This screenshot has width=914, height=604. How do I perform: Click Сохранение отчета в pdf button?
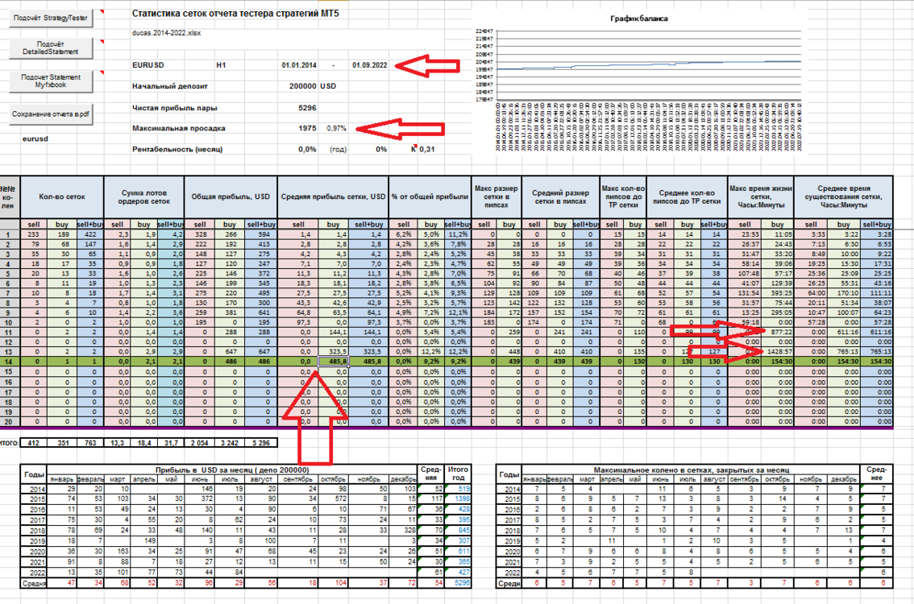coord(51,114)
